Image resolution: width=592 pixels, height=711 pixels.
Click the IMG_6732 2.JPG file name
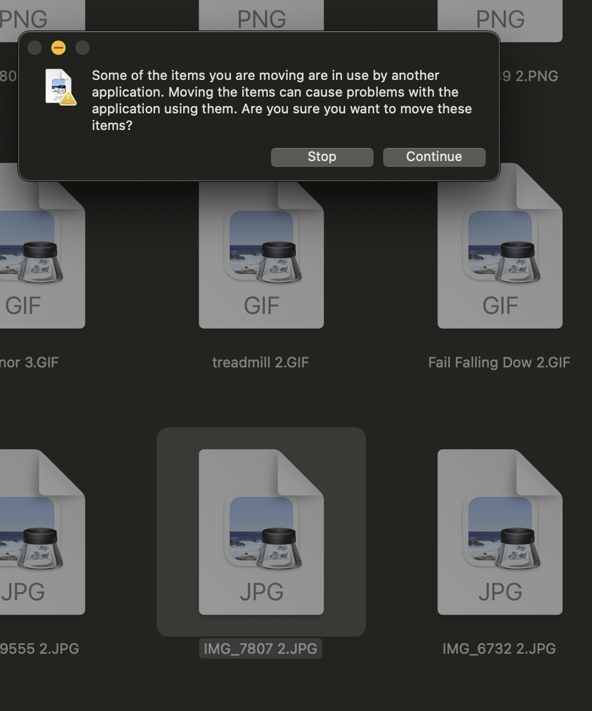(x=499, y=648)
